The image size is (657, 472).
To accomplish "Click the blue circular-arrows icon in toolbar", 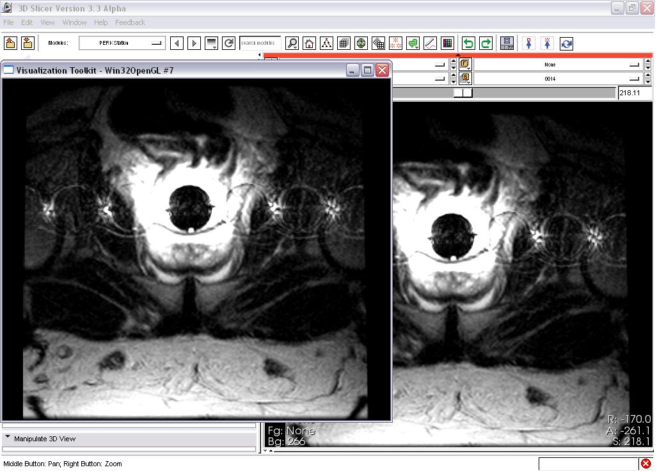I will tap(566, 43).
